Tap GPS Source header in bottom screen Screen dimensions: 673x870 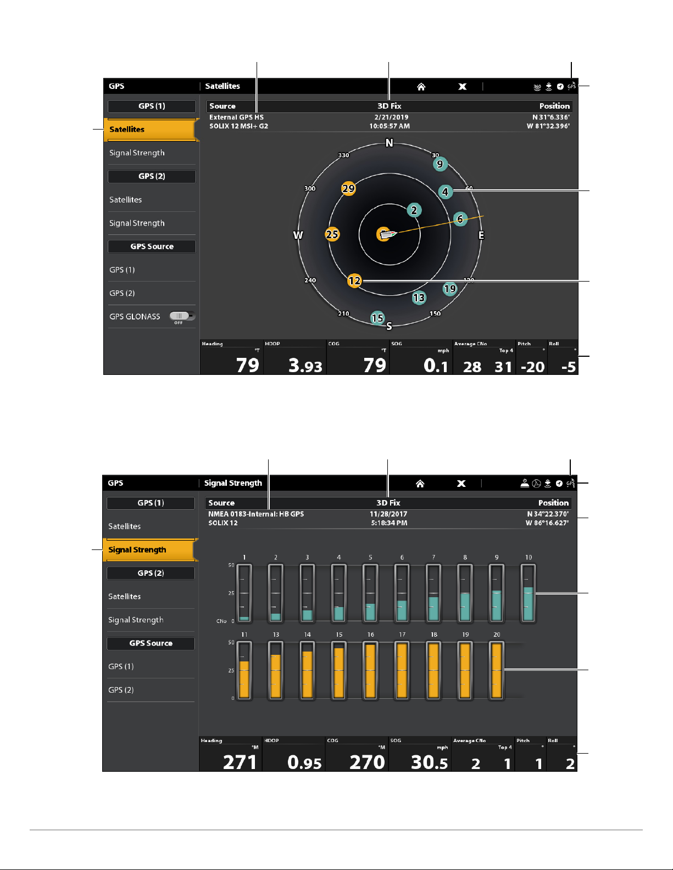point(151,643)
